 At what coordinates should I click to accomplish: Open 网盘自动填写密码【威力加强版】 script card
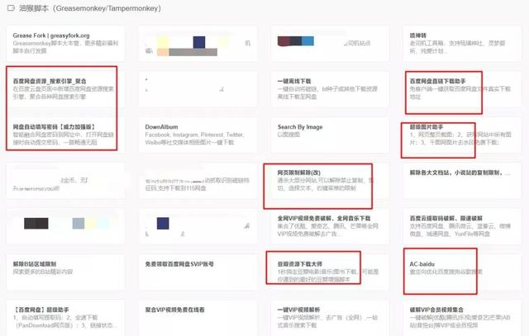pyautogui.click(x=65, y=135)
